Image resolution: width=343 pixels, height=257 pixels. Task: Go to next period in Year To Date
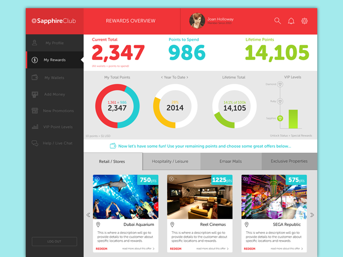click(x=187, y=78)
